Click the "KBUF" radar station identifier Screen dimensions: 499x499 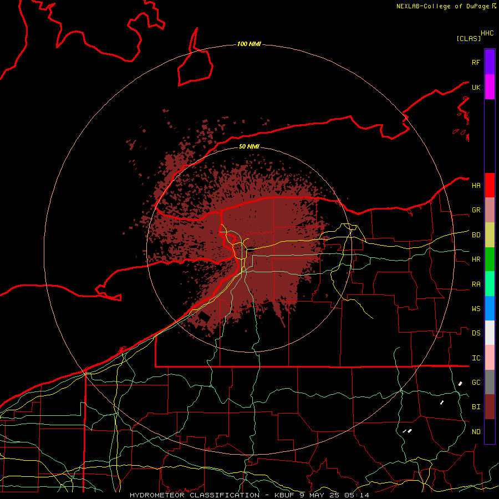285,495
